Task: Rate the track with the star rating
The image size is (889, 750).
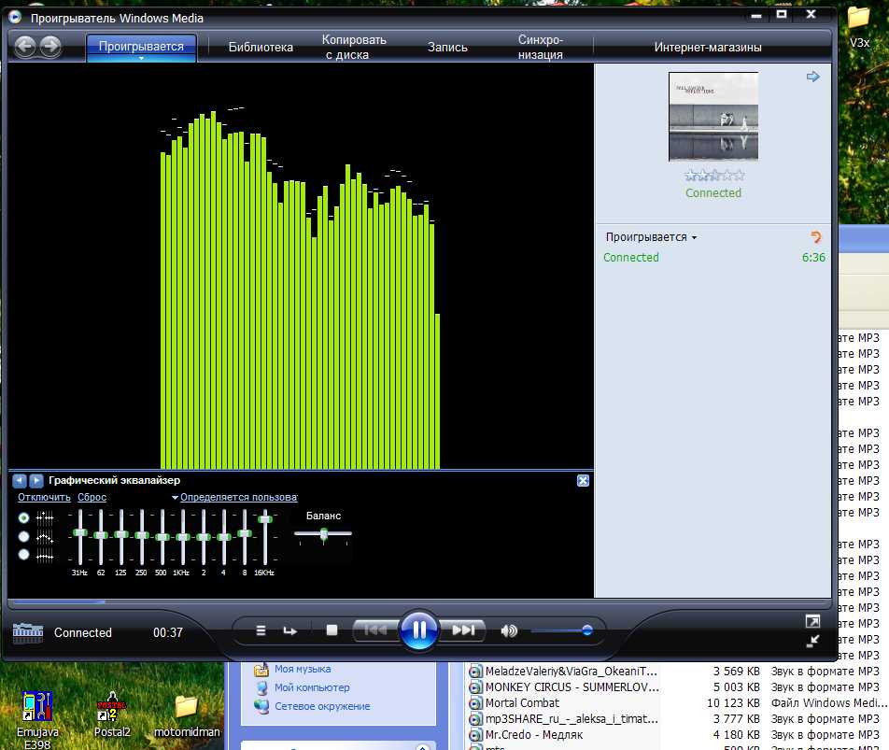Action: (714, 176)
